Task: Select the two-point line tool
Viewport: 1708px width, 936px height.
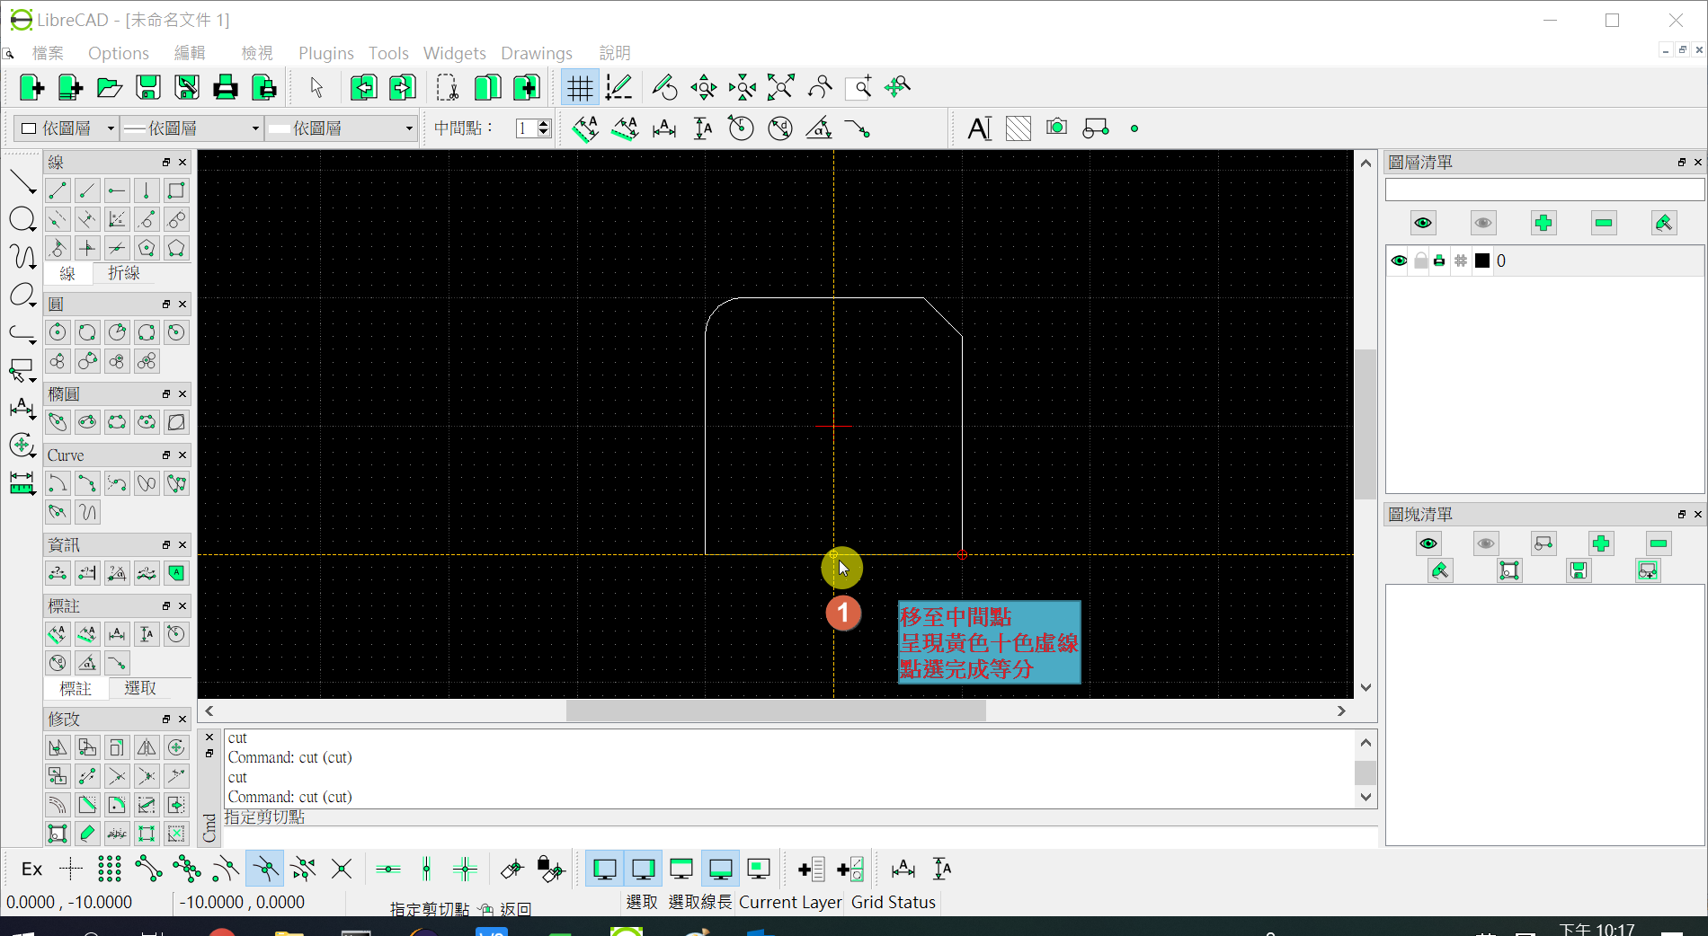Action: click(x=58, y=190)
